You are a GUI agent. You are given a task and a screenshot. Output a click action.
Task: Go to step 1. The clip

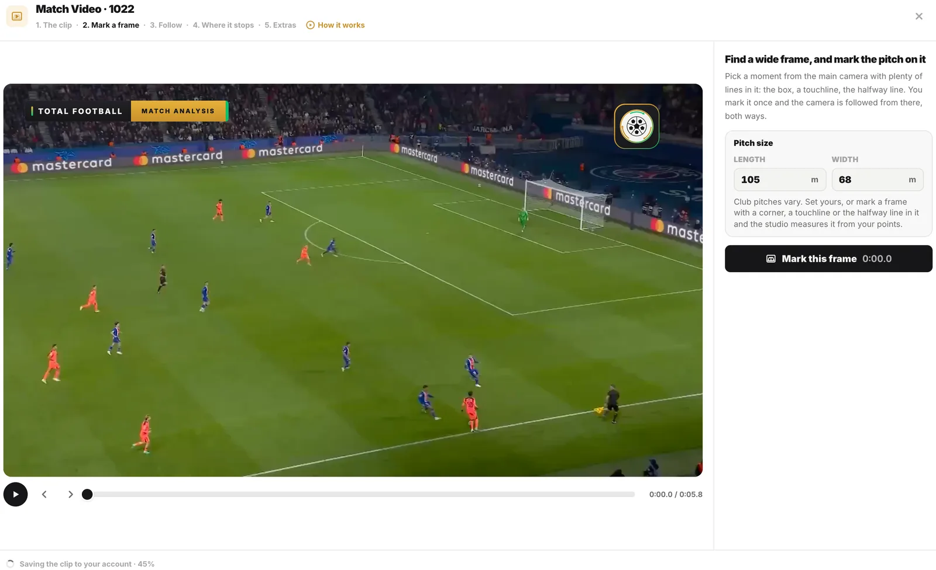coord(54,25)
